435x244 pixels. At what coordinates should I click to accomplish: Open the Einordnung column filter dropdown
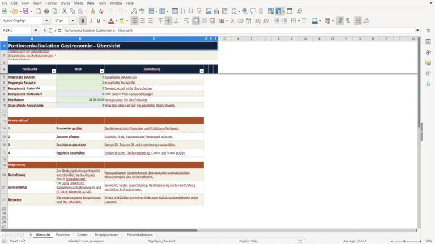[x=202, y=71]
